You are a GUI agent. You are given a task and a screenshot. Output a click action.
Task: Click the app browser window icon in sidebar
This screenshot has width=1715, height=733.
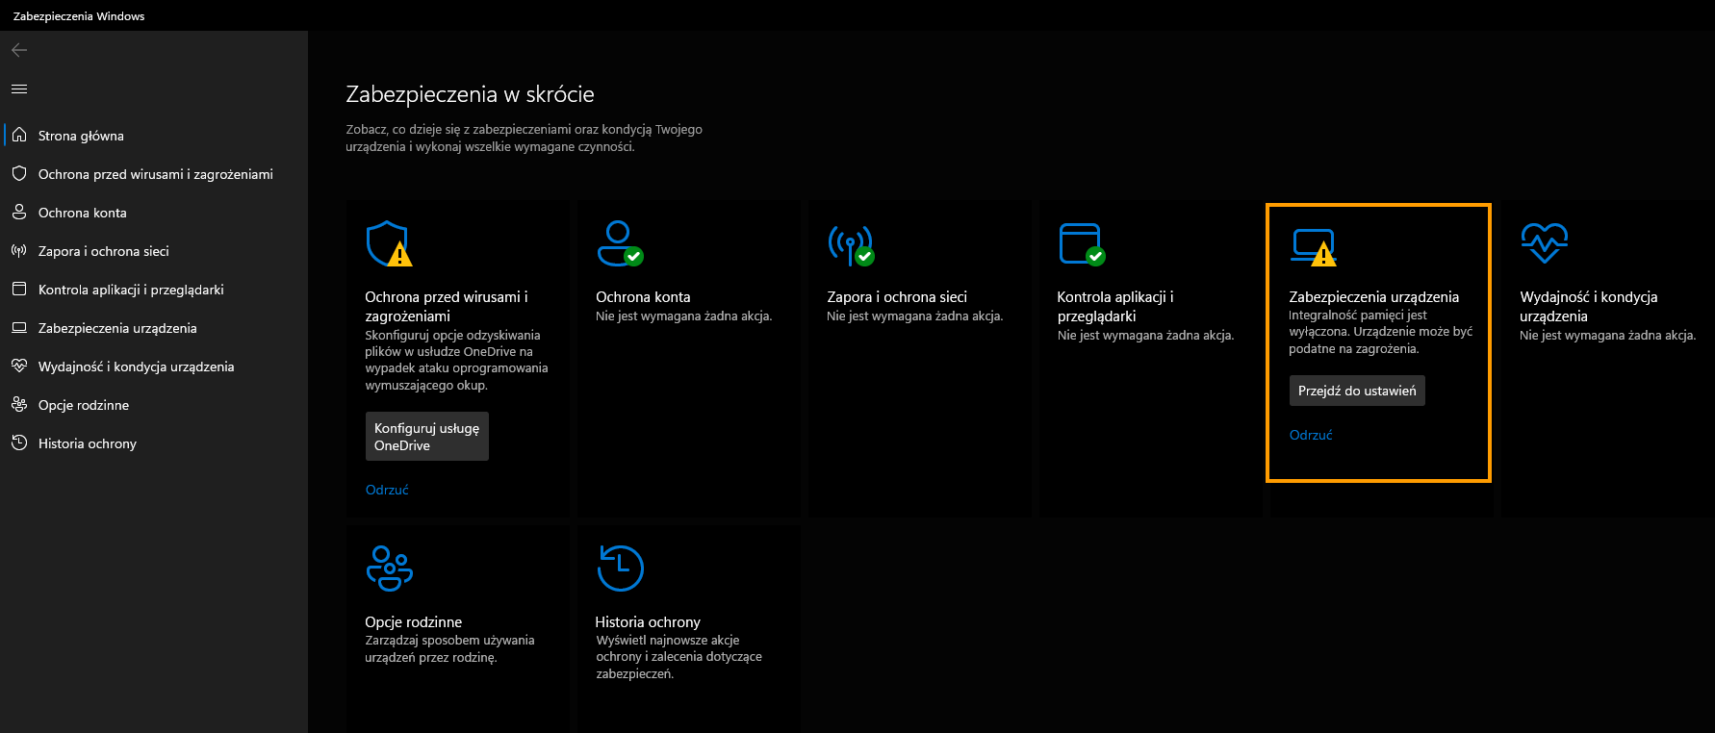pyautogui.click(x=19, y=289)
